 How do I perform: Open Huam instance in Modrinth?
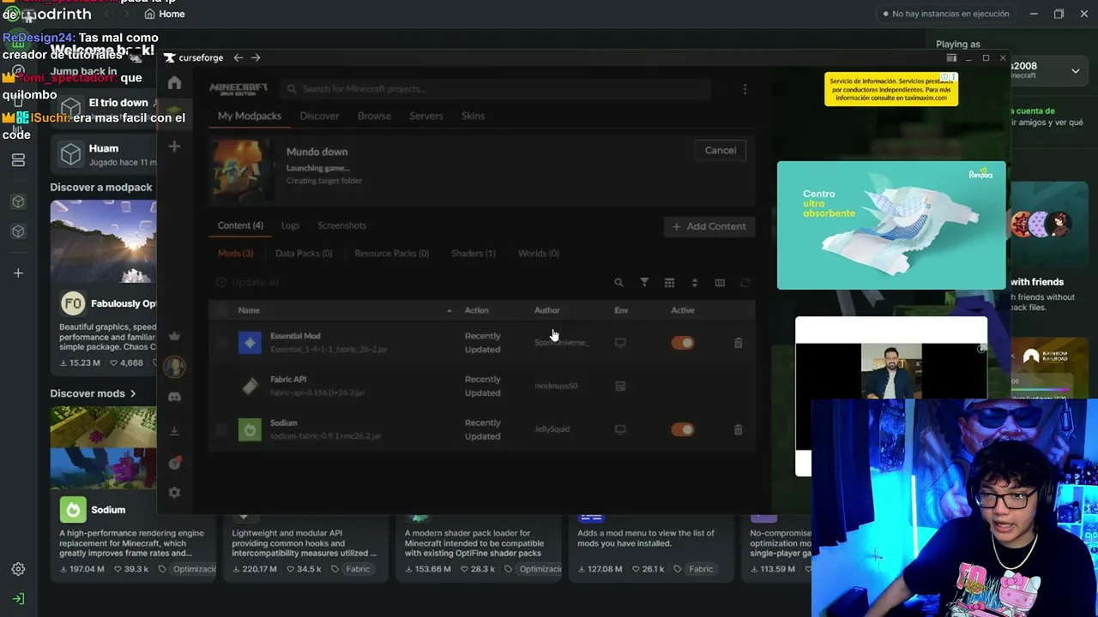point(106,154)
